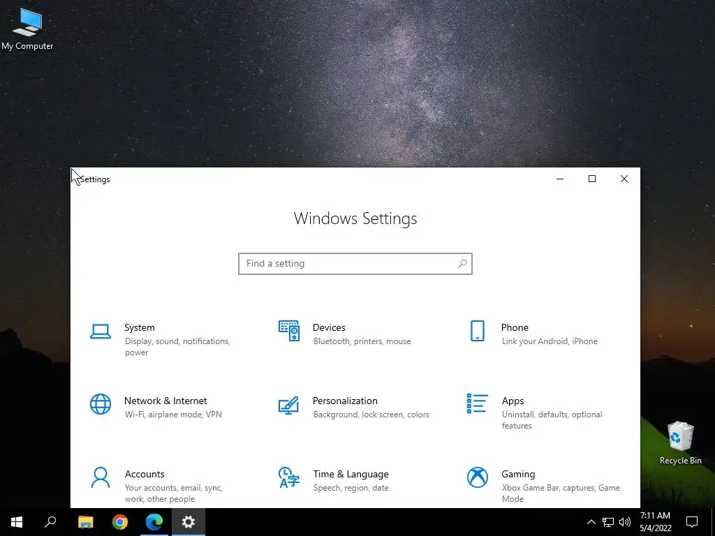This screenshot has height=536, width=715.
Task: Open the Devices keyboard-speaker icon
Action: pyautogui.click(x=289, y=331)
